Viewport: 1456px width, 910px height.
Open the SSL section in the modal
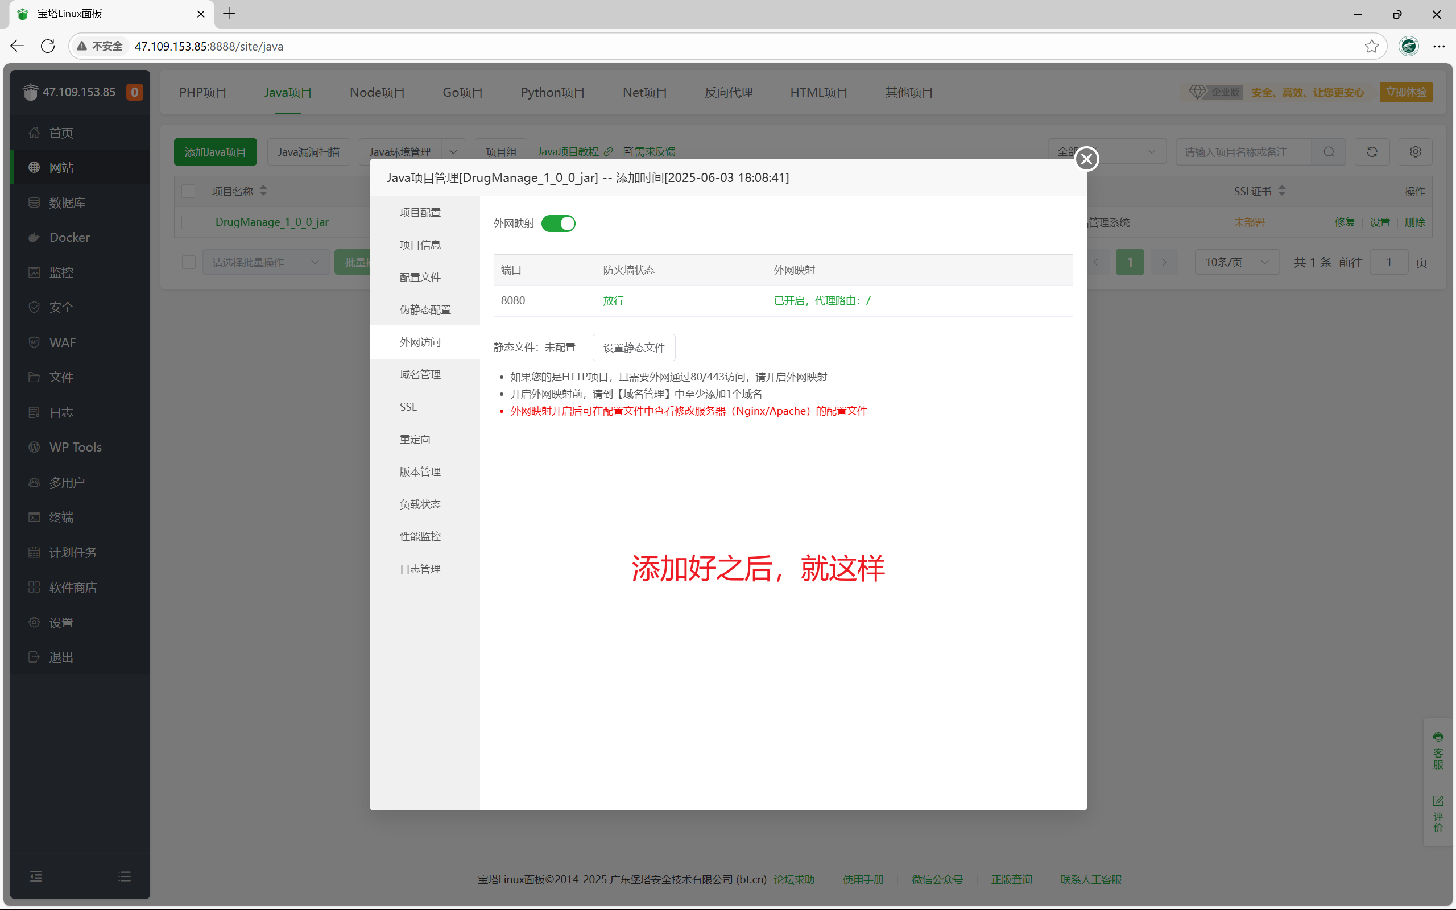(407, 406)
